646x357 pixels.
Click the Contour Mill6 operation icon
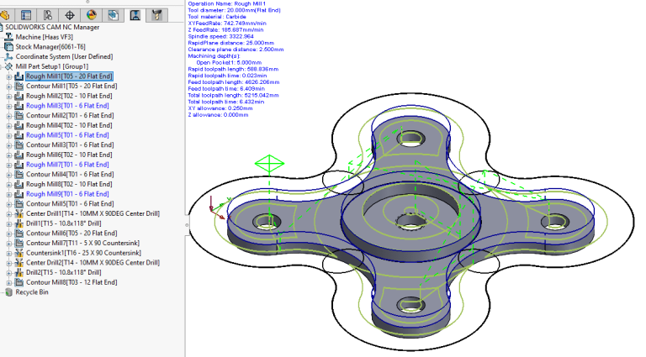pos(19,234)
